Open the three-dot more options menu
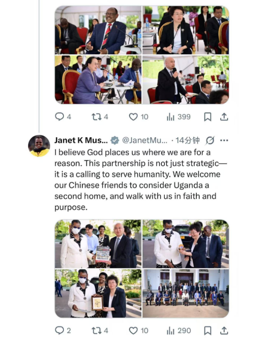Image resolution: width=259 pixels, height=340 pixels. click(x=224, y=140)
